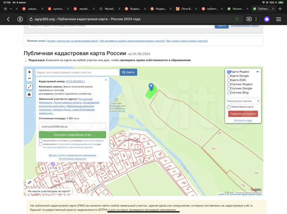287x214 pixels.
Task: Open the Yandex home button
Action: pyautogui.click(x=20, y=19)
